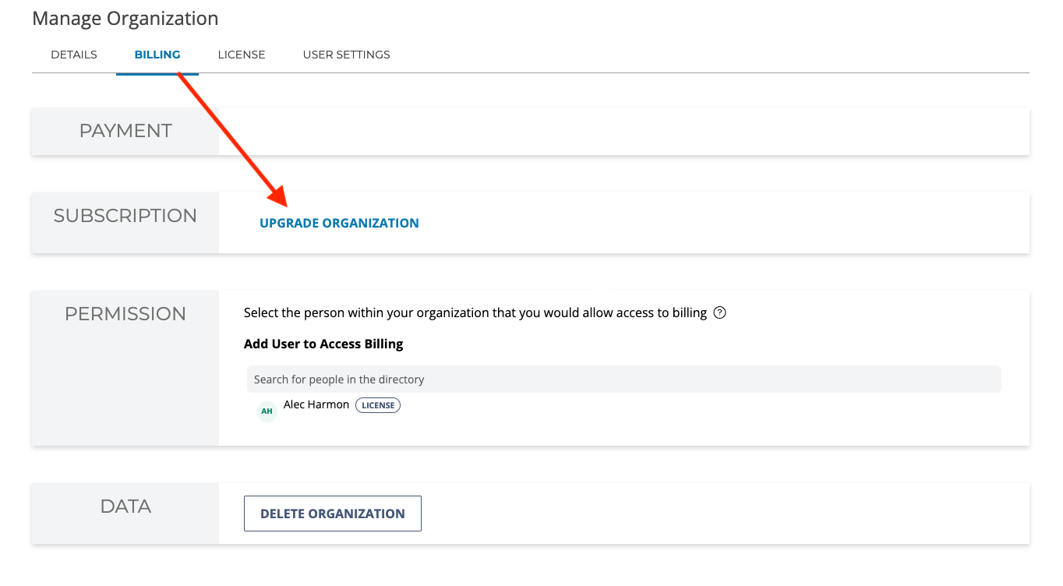Click the Upgrade Organization link
The width and height of the screenshot is (1063, 586).
click(339, 223)
